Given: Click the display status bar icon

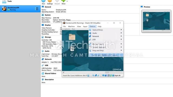Looking at the screenshot, I should coord(103,75).
